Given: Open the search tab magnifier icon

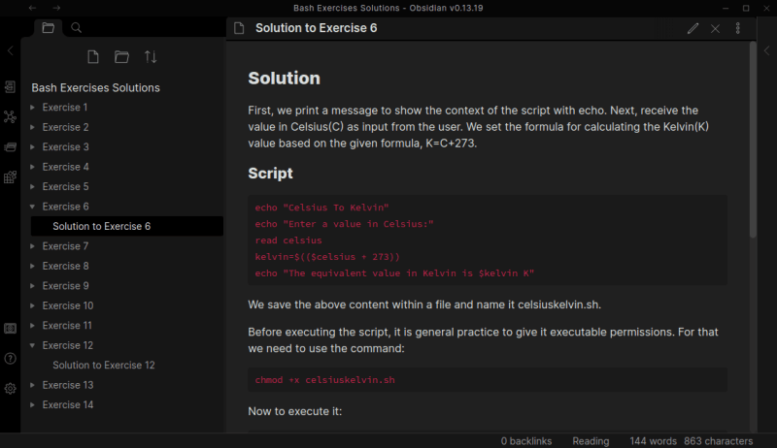Looking at the screenshot, I should pos(77,28).
